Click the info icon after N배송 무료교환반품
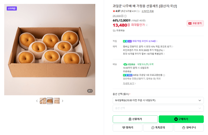This screenshot has height=135, width=208. pyautogui.click(x=164, y=75)
